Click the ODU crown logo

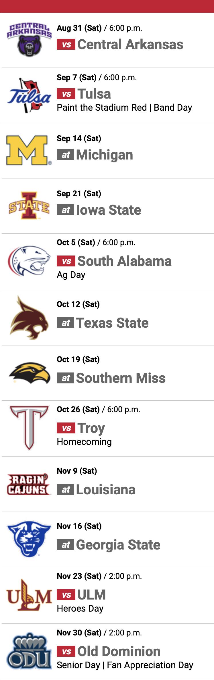point(29,651)
